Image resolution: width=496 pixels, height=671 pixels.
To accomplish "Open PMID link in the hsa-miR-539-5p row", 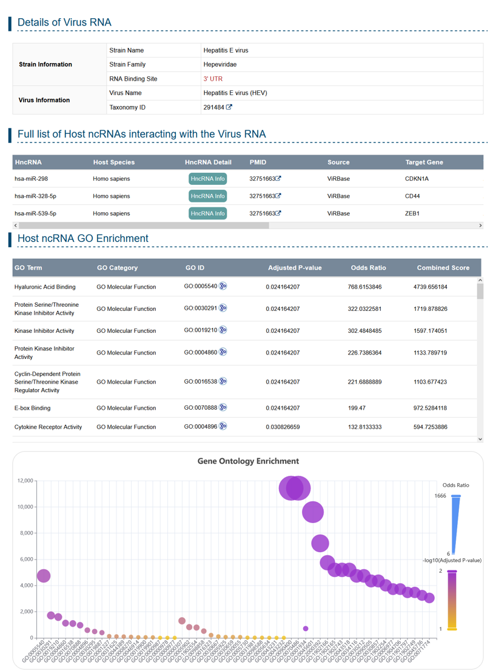I will coord(265,213).
